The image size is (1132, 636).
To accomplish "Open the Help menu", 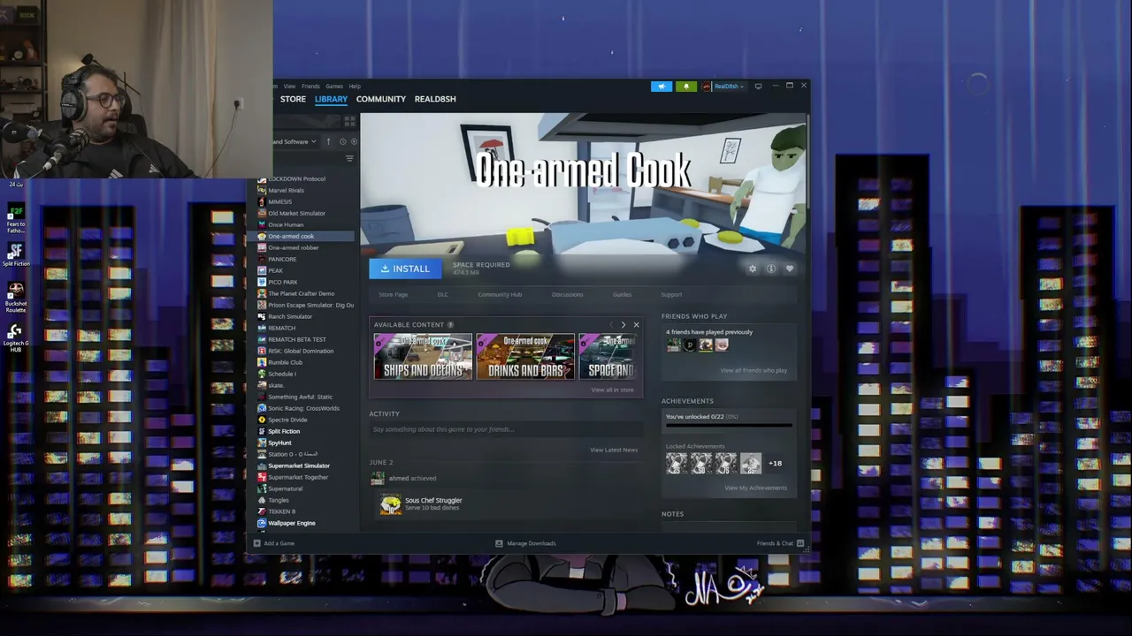I will pos(355,87).
